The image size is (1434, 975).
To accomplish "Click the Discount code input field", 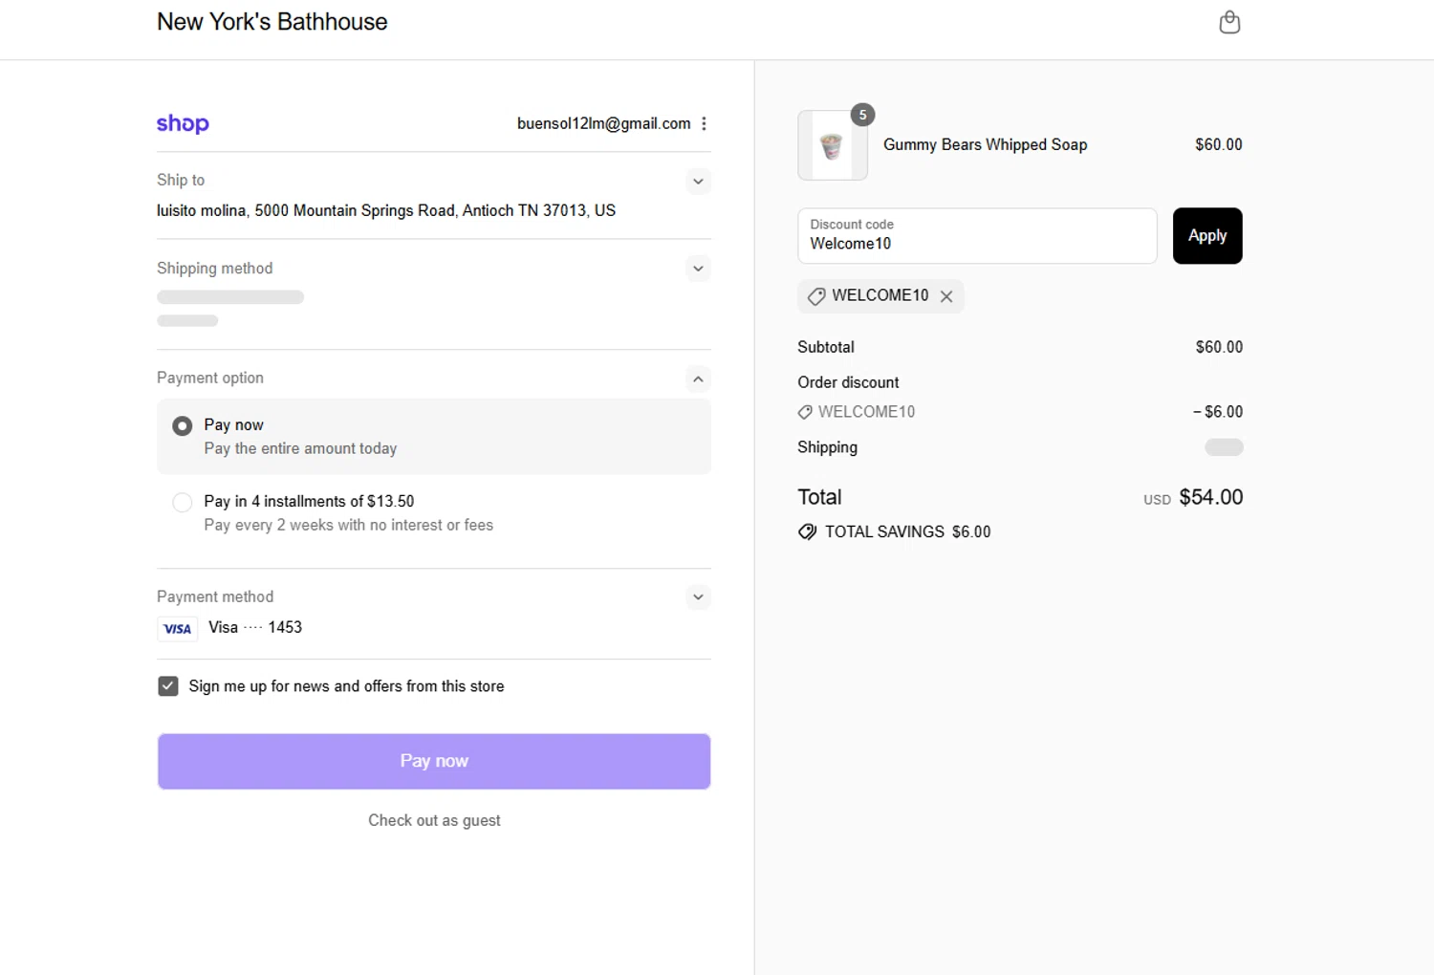I will pyautogui.click(x=977, y=235).
